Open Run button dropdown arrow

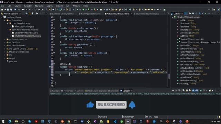(86, 10)
